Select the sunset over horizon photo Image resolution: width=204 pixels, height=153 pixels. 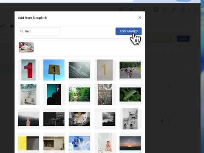click(x=130, y=143)
